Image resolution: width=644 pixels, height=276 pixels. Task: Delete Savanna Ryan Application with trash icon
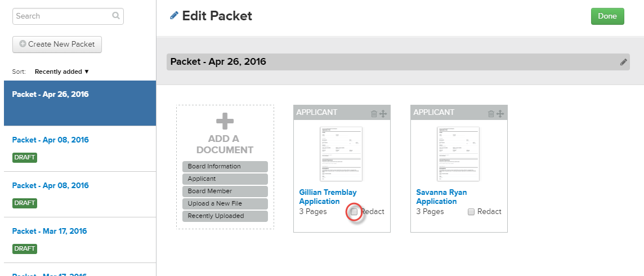(x=491, y=114)
